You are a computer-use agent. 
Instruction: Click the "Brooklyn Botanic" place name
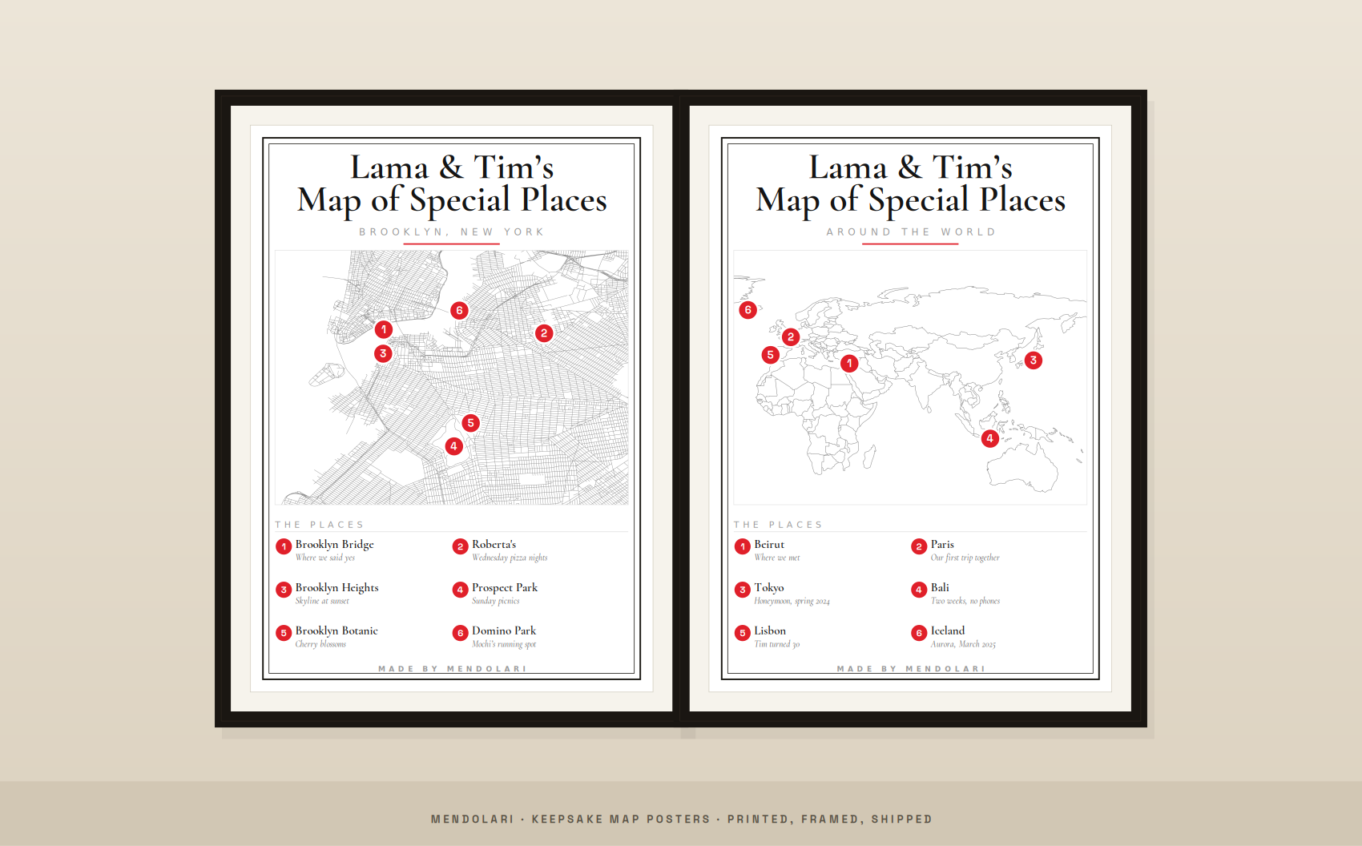336,631
